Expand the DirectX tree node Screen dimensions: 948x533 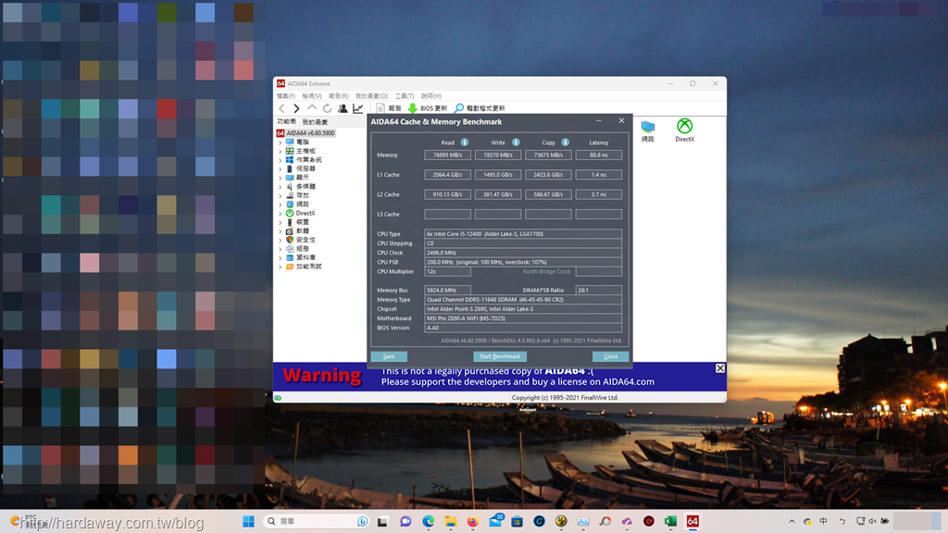(281, 213)
